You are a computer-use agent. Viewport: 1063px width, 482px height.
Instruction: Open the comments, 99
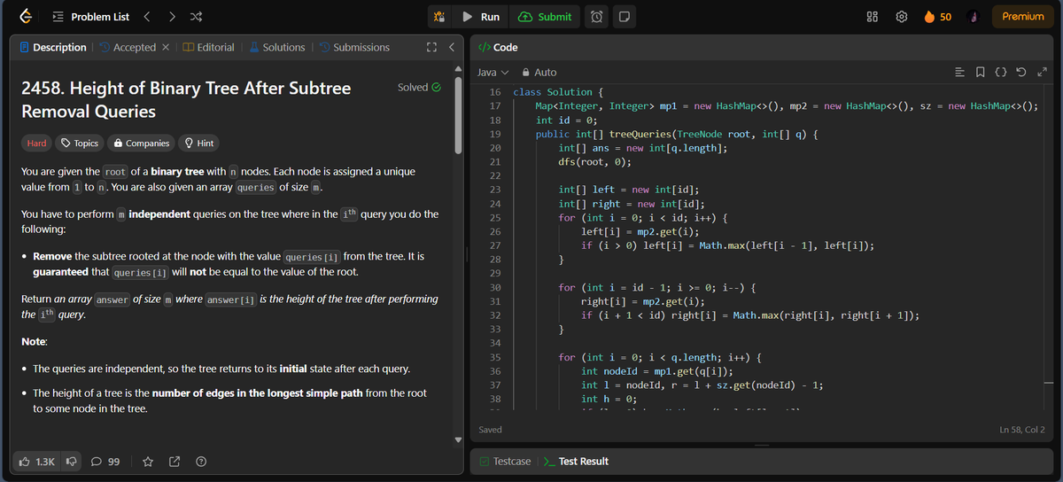(106, 462)
